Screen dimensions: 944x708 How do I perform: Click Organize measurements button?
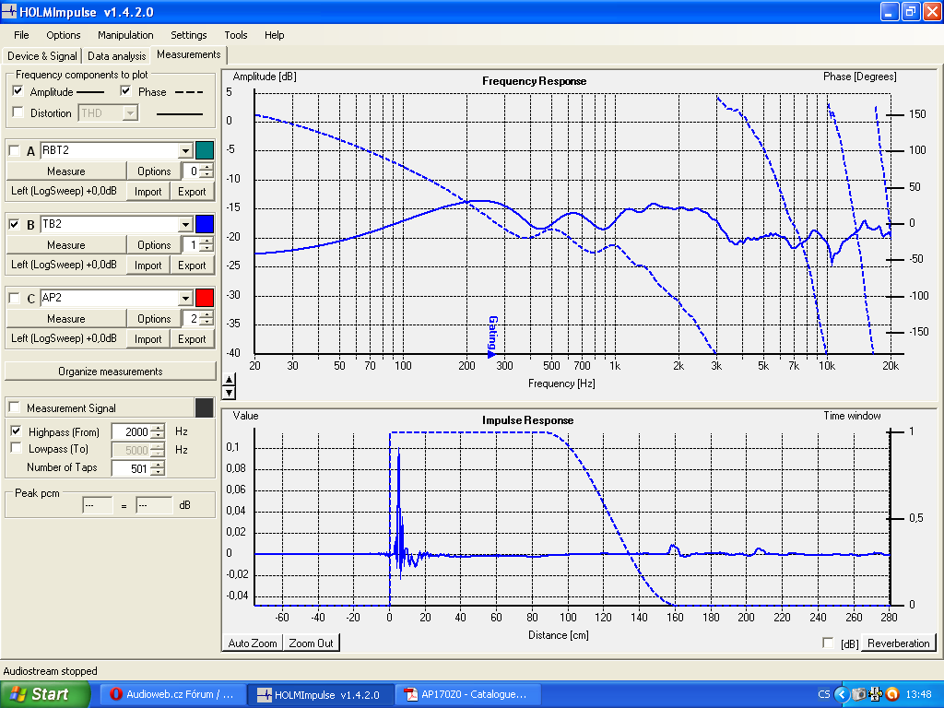[x=111, y=372]
